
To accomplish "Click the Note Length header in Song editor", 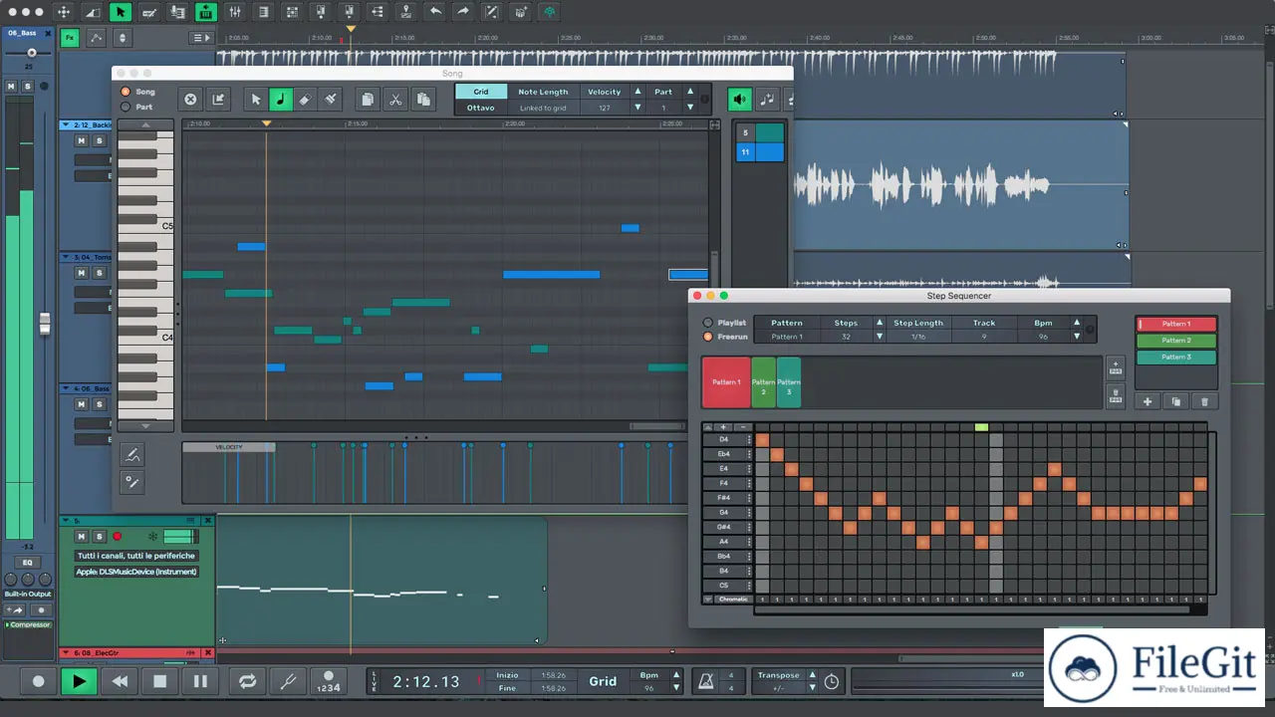I will (543, 92).
